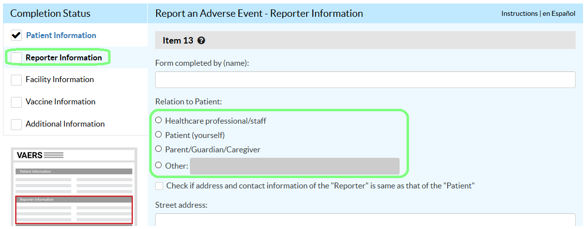Go to Patient Information section
588x229 pixels.
click(61, 35)
